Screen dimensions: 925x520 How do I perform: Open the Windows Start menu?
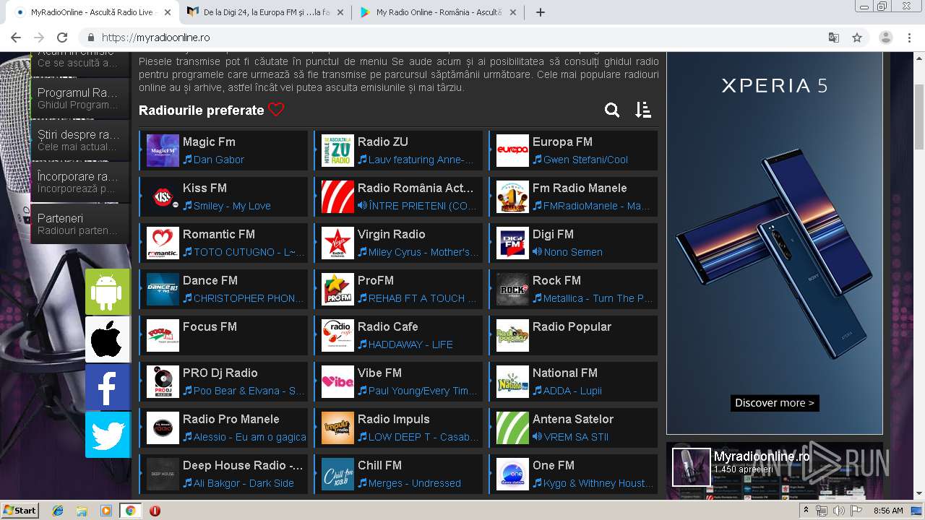pyautogui.click(x=20, y=510)
